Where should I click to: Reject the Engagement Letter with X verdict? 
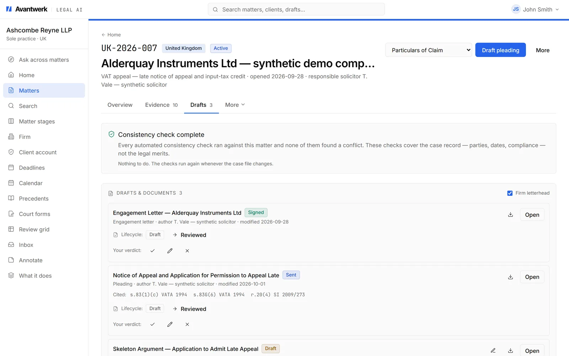coord(187,251)
